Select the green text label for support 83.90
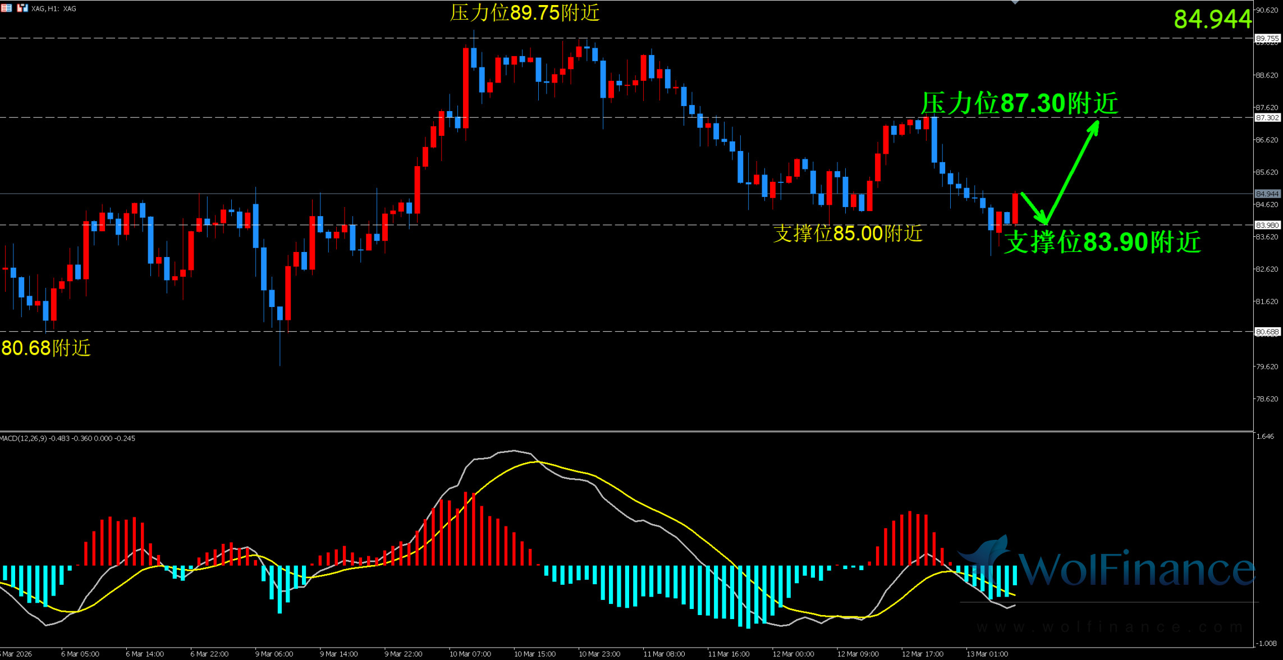 tap(1102, 242)
